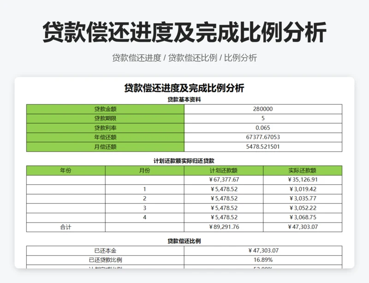Viewport: 369px width, 283px height.
Task: Click month cell 4
Action: 144,217
